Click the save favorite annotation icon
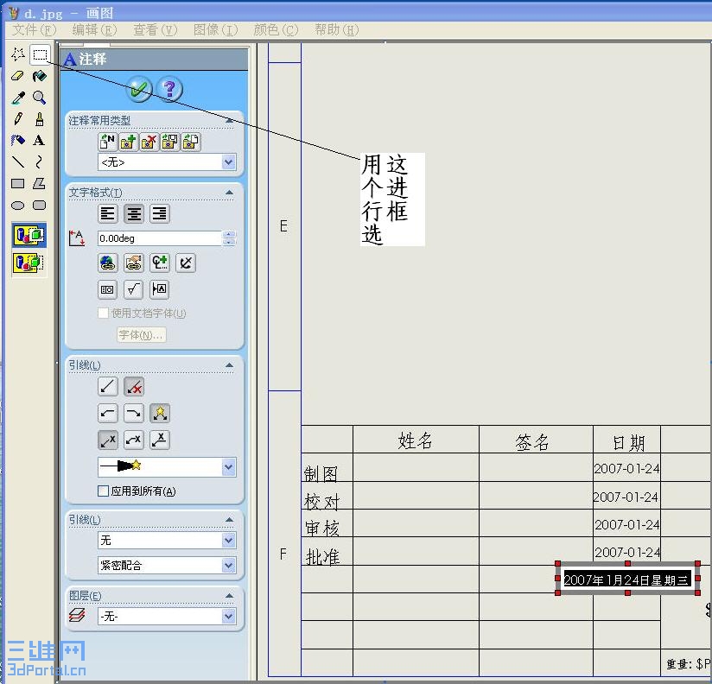 click(x=170, y=142)
